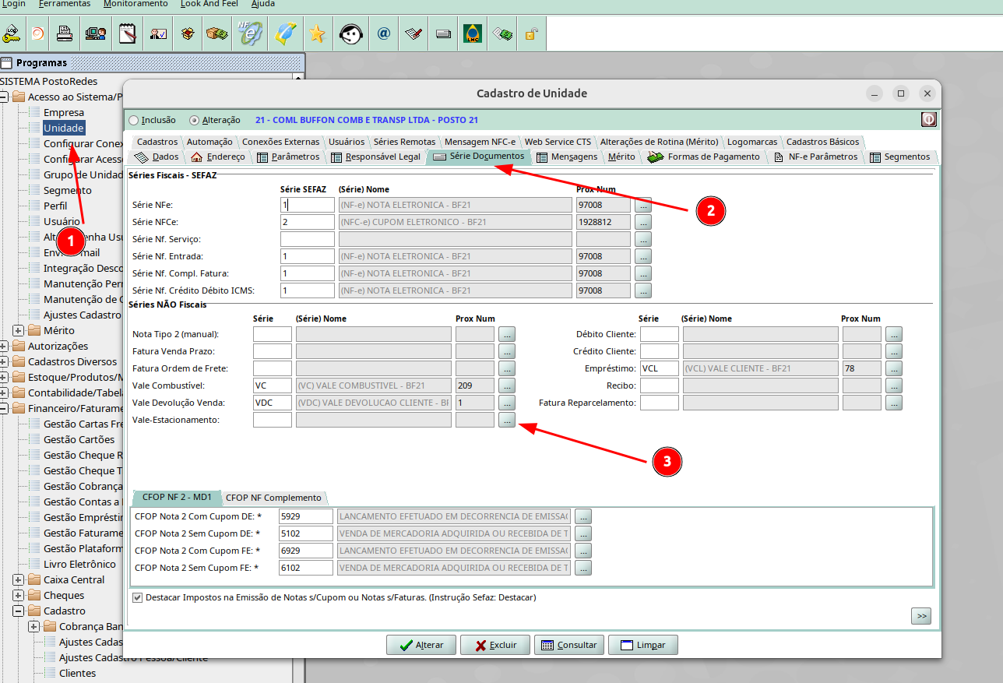Open the headset support icon
This screenshot has height=683, width=1003.
point(350,33)
